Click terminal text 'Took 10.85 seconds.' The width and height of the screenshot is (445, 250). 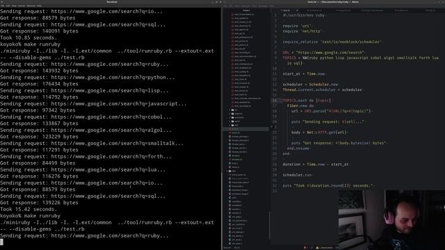(x=29, y=37)
